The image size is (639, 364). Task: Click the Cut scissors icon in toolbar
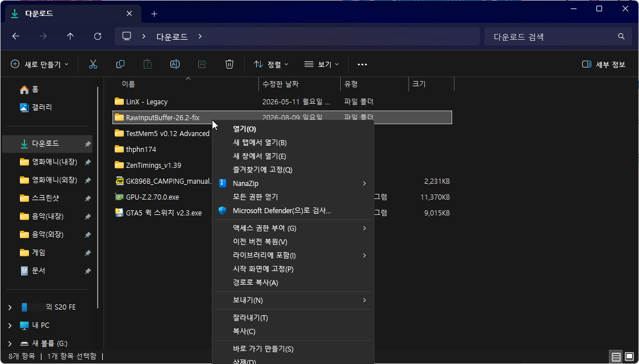(x=93, y=64)
